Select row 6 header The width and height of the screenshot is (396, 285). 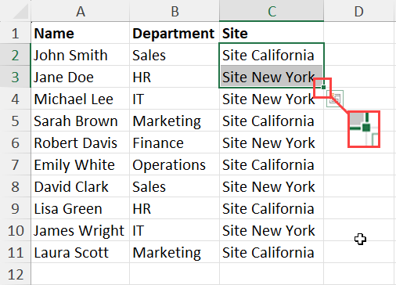tap(16, 142)
